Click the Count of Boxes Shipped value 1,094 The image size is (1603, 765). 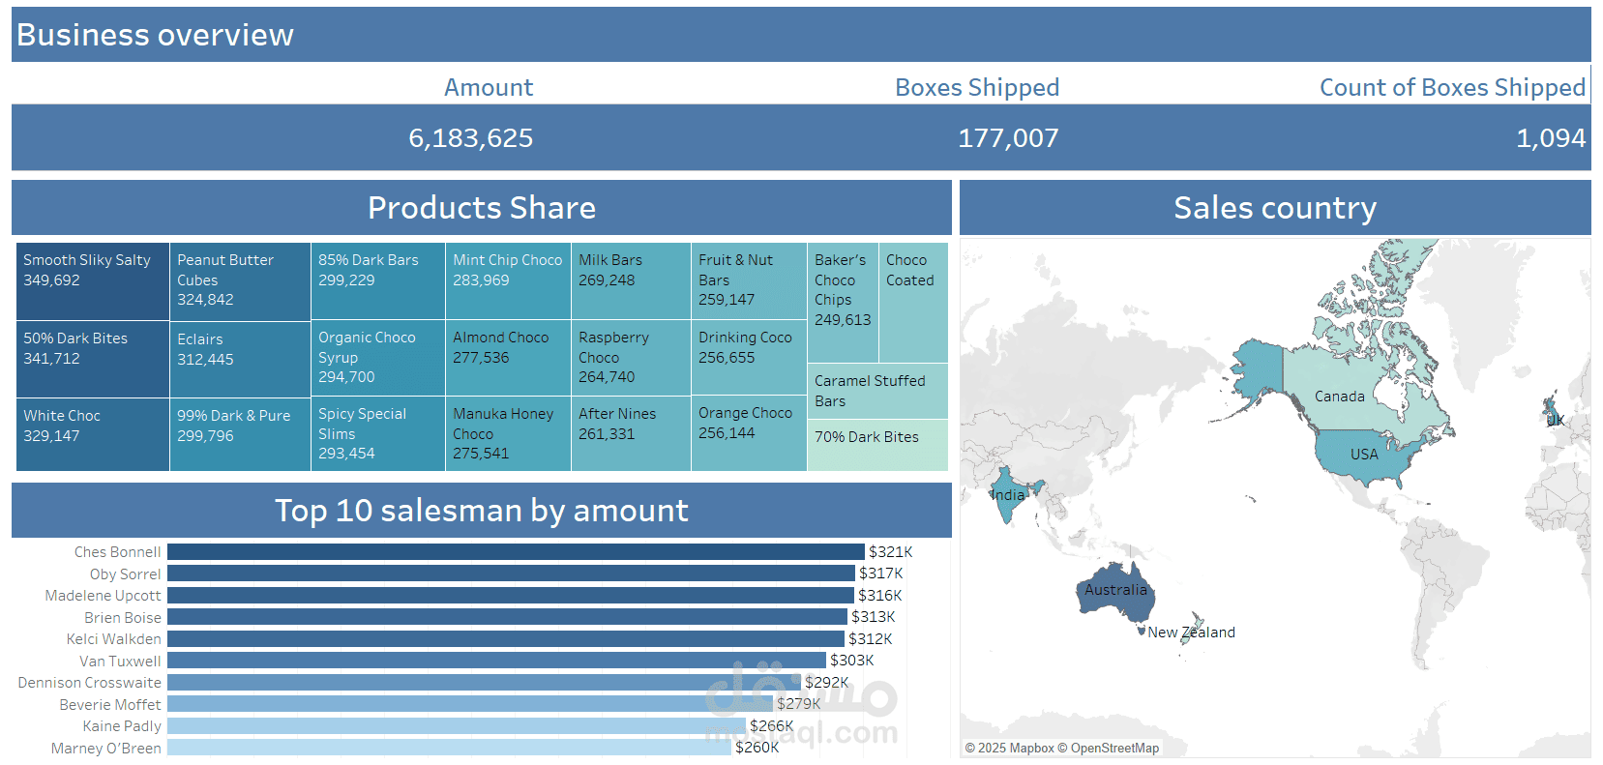pos(1551,138)
